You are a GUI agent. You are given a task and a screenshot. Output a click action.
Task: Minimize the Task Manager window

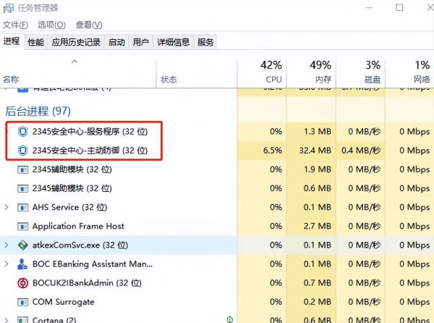tap(369, 7)
